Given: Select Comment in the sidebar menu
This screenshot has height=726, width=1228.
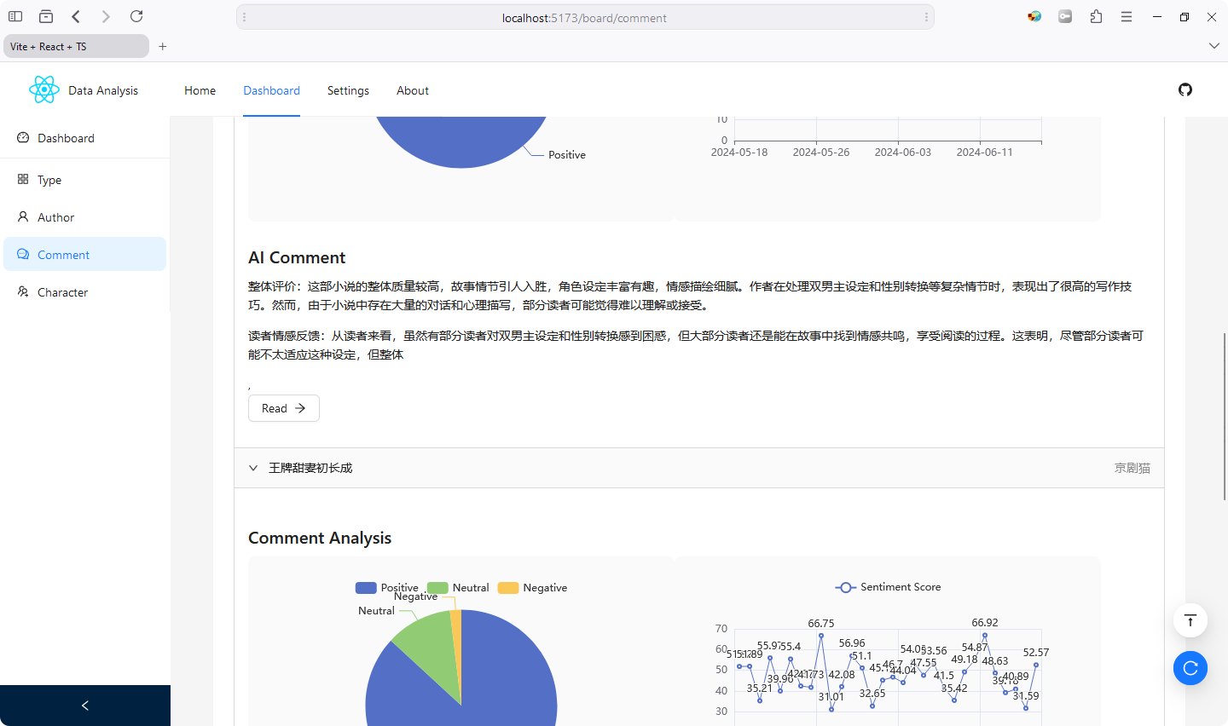Looking at the screenshot, I should click(x=84, y=255).
